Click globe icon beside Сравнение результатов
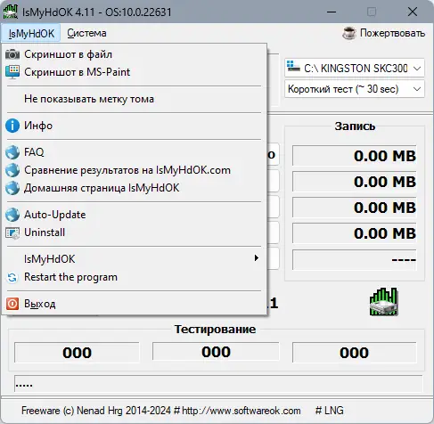 12,170
